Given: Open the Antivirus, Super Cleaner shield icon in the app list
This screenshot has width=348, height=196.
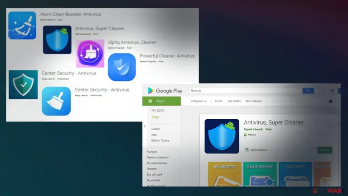Looking at the screenshot, I should point(57,40).
